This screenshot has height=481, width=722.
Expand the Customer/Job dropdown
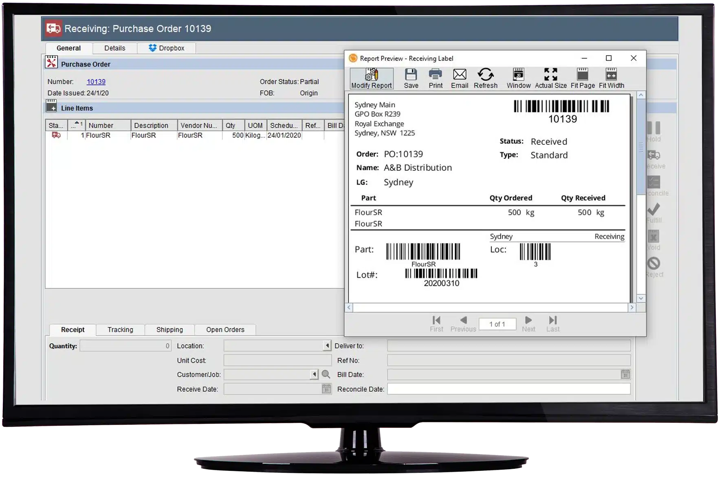click(x=314, y=374)
